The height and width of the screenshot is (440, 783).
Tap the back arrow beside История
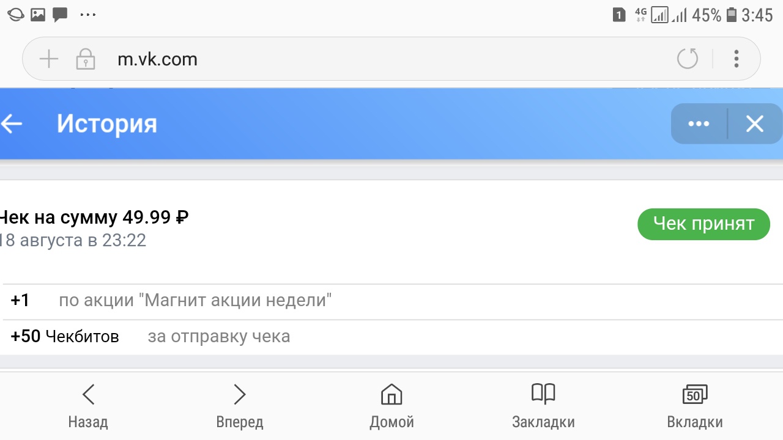pyautogui.click(x=12, y=124)
